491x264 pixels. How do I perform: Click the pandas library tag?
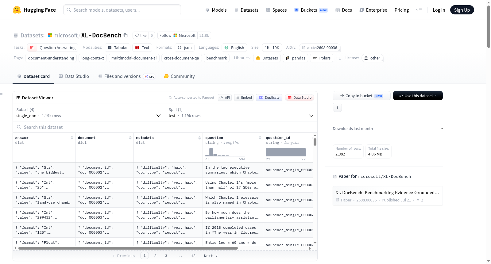[x=296, y=58]
